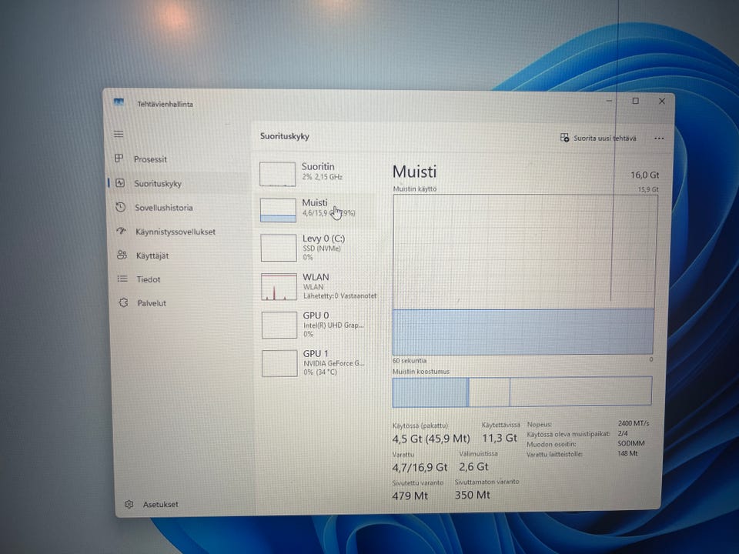Click the 16,0 Gt total value

point(645,175)
